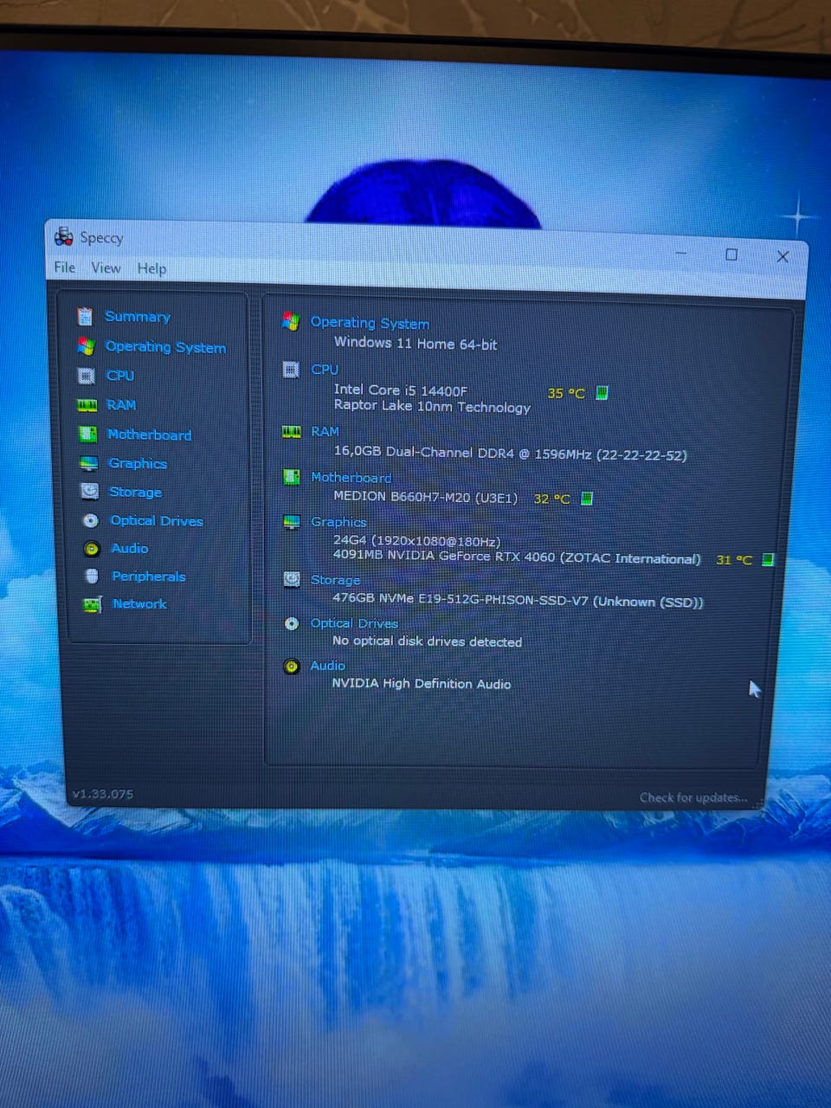Open the View menu
Viewport: 831px width, 1108px height.
coord(106,268)
